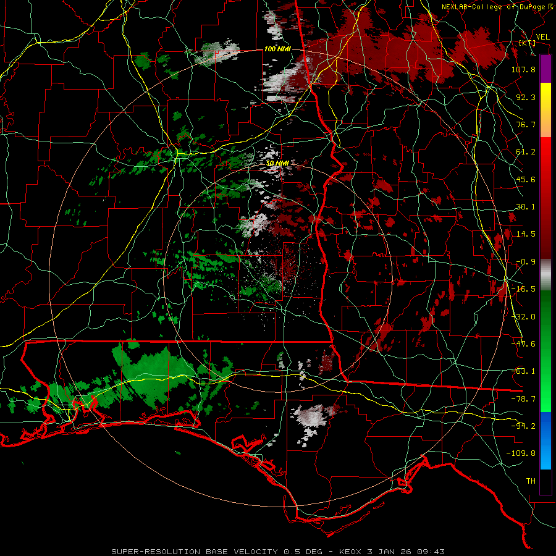556x556 pixels.
Task: Click the -47.6 velocity label
Action: 523,344
